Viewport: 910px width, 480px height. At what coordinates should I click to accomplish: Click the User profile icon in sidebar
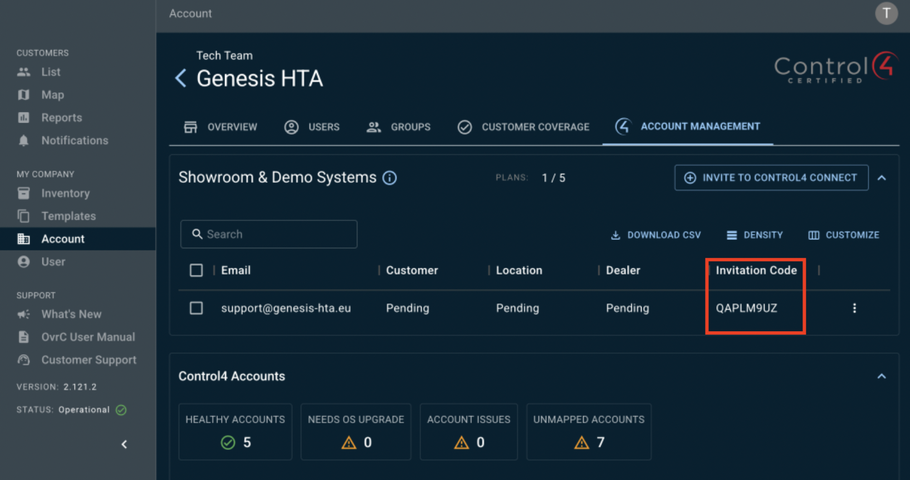click(x=23, y=262)
